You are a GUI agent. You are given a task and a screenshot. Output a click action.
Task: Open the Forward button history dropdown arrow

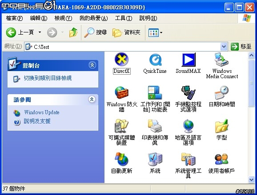click(x=62, y=32)
